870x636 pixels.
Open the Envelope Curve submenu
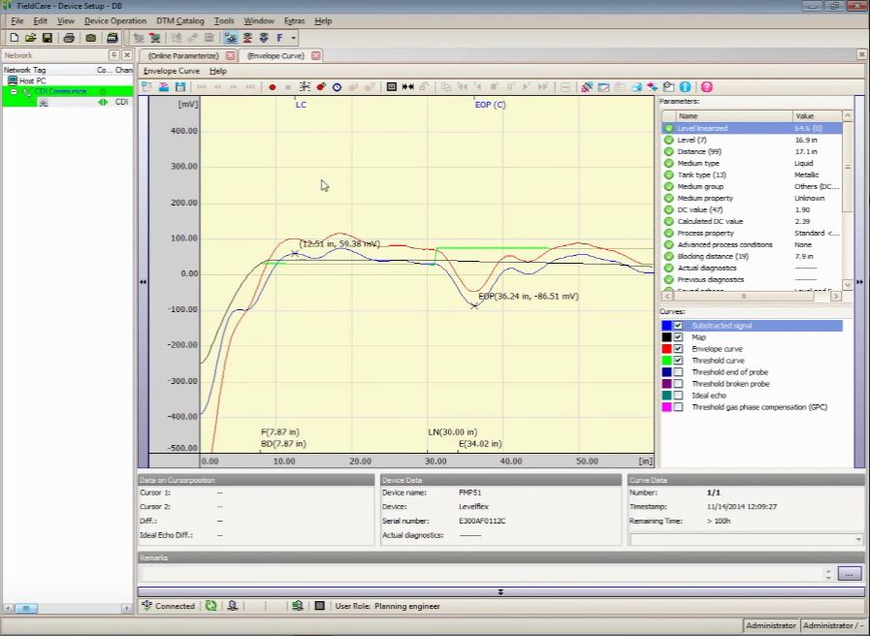click(171, 71)
